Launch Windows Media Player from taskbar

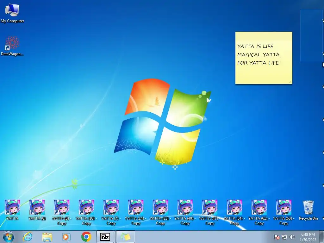pyautogui.click(x=66, y=237)
